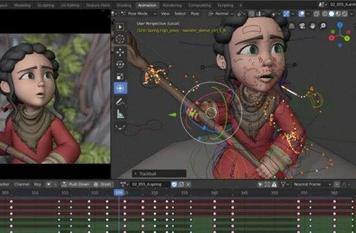Image resolution: width=356 pixels, height=233 pixels.
Task: Toggle orthographic grid view icon
Action: [x=292, y=26]
